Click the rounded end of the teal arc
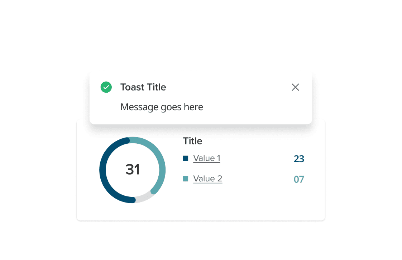Image resolution: width=402 pixels, height=260 pixels. click(x=154, y=191)
